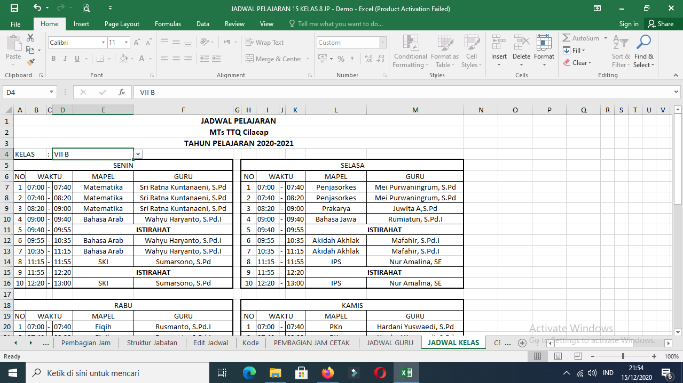Screen dimensions: 683x383
Task: Switch to Page Break Preview in status bar
Action: coord(578,356)
